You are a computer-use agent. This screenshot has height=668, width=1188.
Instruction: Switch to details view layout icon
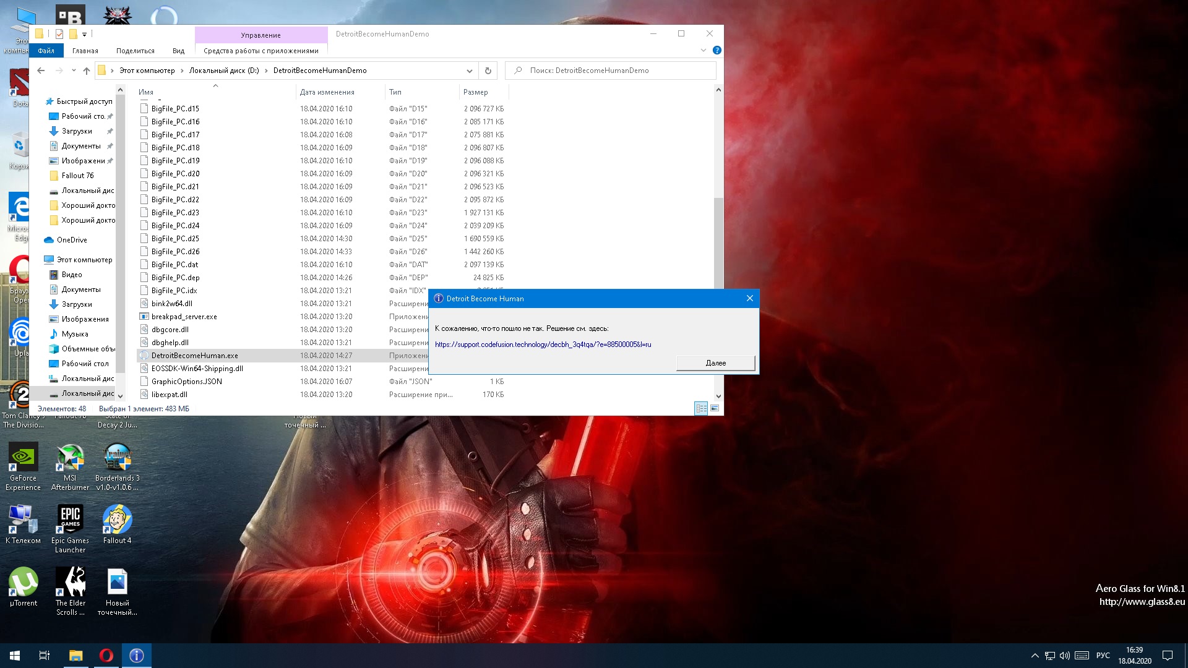701,408
